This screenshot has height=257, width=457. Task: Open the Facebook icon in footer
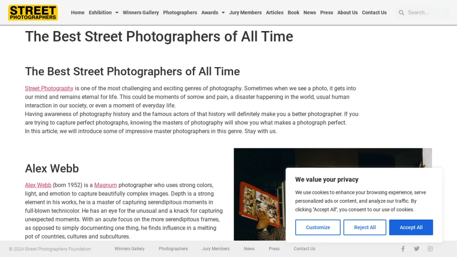(x=403, y=249)
